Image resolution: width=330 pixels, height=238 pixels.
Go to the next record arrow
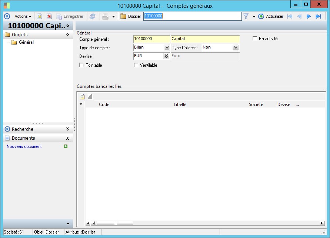coord(309,16)
